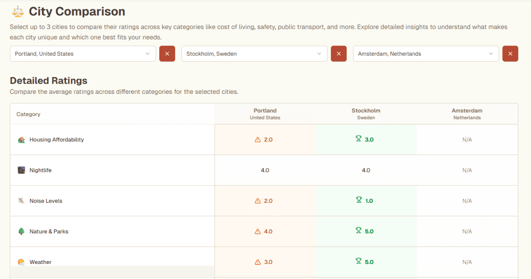Click the Weather sun-cloud icon
The image size is (531, 279).
(21, 262)
